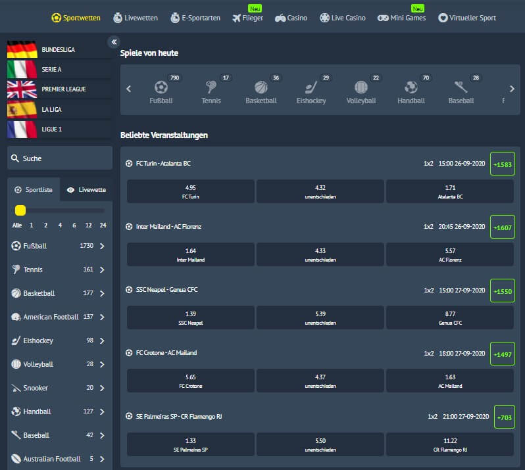The height and width of the screenshot is (470, 525).
Task: Click the Baseball icon in today's games
Action: 461,87
